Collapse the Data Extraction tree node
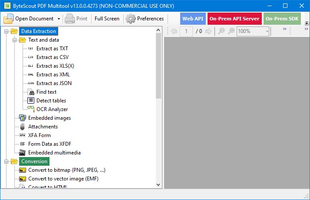The width and height of the screenshot is (310, 200). coord(7,31)
